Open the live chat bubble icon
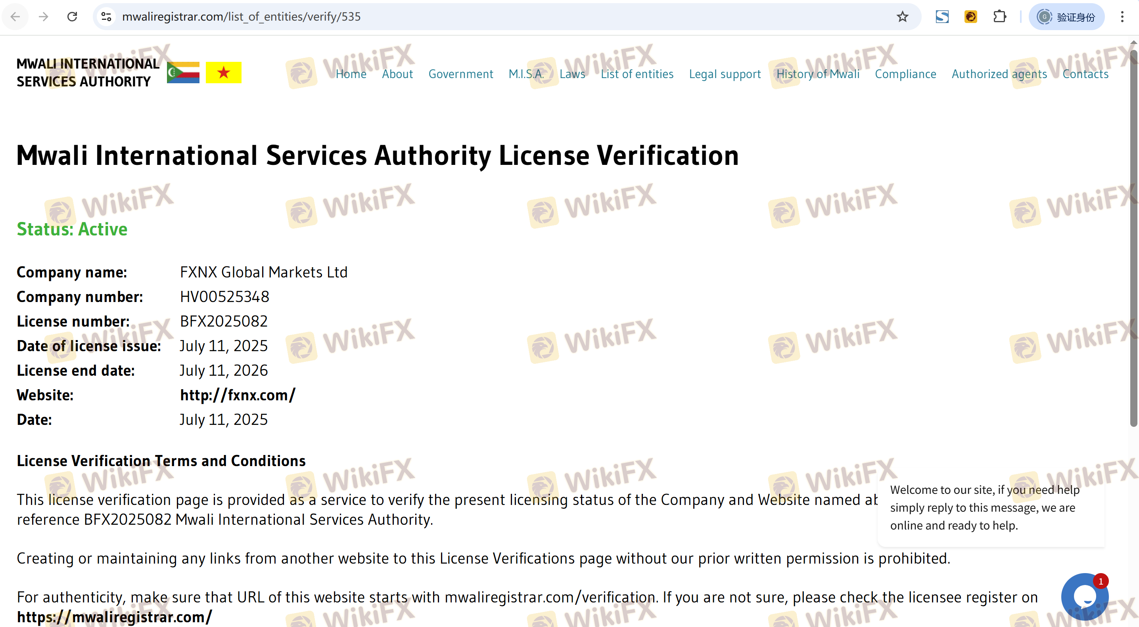This screenshot has width=1139, height=627. 1084,596
